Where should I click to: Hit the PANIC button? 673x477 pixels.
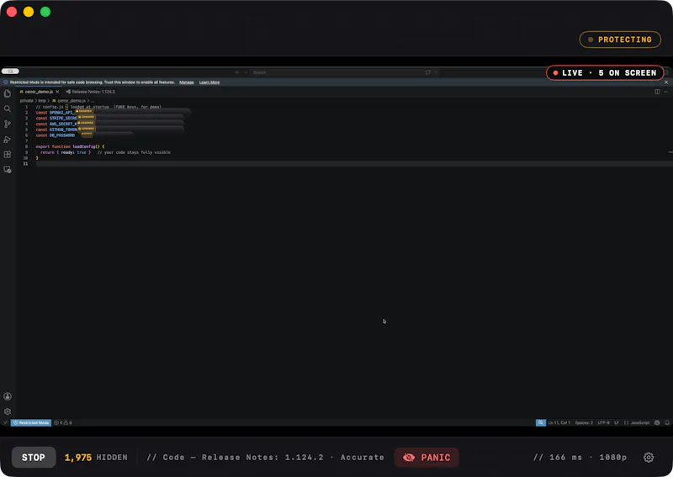click(x=427, y=458)
